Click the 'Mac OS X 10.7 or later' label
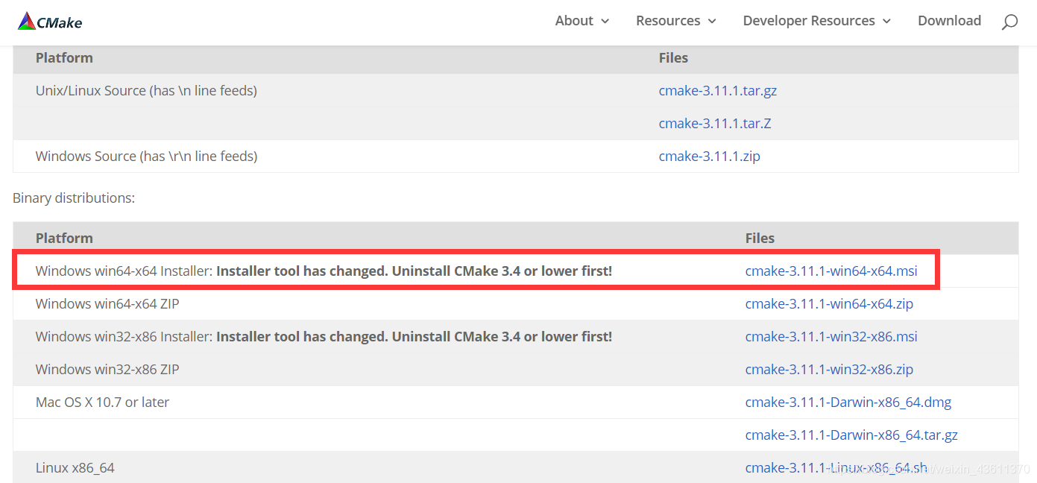Image resolution: width=1037 pixels, height=483 pixels. tap(102, 402)
